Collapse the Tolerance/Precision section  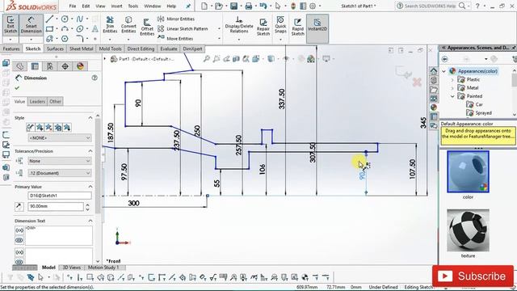coord(90,151)
